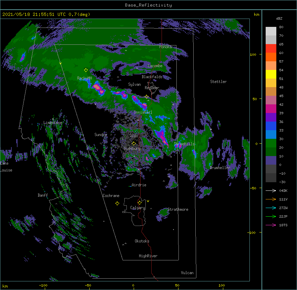This screenshot has width=297, height=290.
Task: Pick the orange 57-60 dBZ legend swatch
Action: [x=271, y=57]
